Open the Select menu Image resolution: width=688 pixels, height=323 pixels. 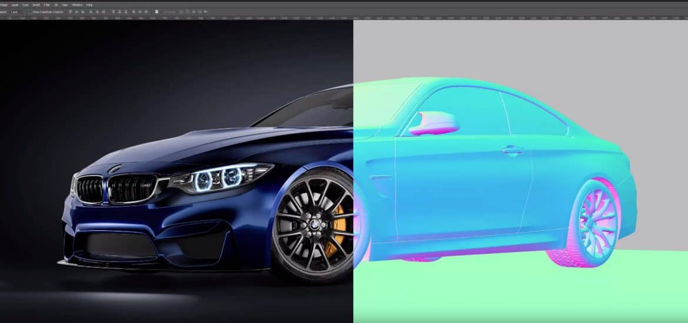36,4
